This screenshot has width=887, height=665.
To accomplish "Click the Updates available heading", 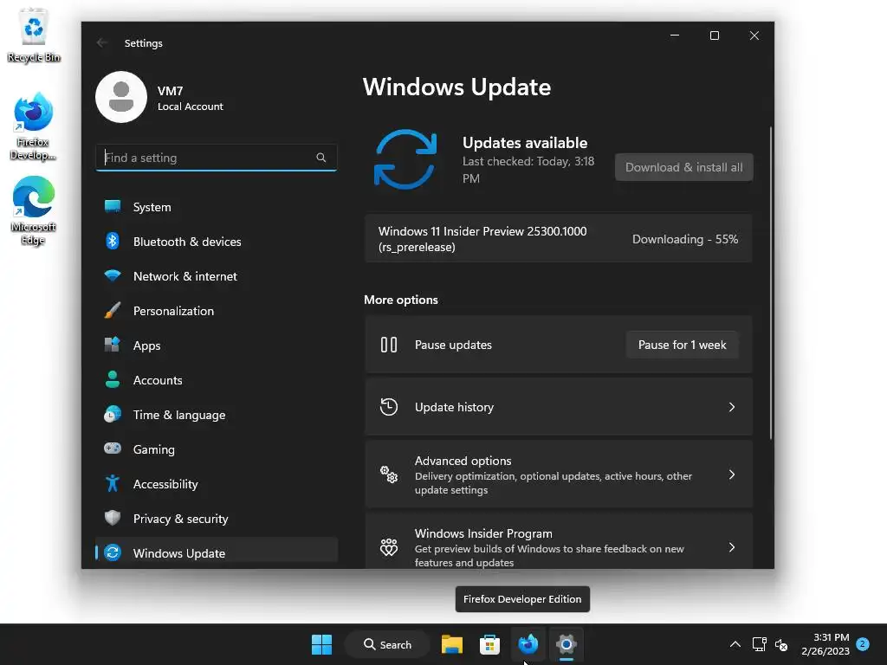I will click(525, 143).
